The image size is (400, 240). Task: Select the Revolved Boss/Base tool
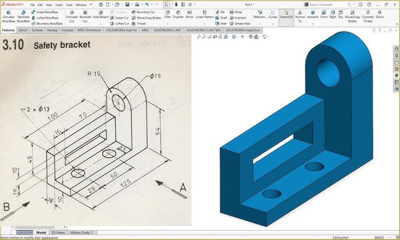[23, 17]
